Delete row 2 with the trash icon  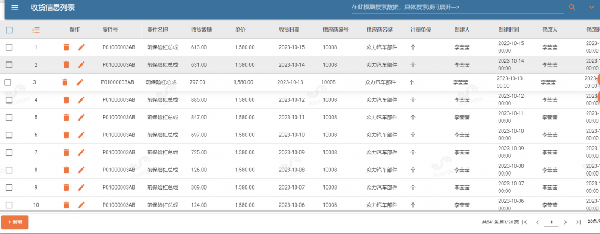point(66,64)
